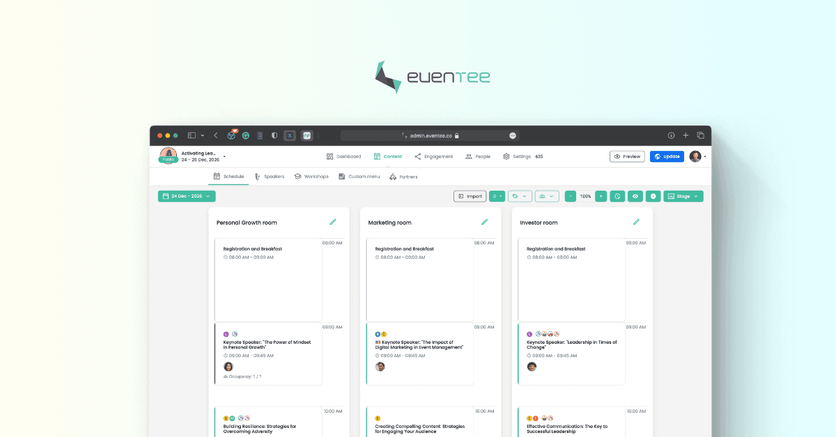Click the 100% zoom level value
The height and width of the screenshot is (437, 836).
click(586, 196)
